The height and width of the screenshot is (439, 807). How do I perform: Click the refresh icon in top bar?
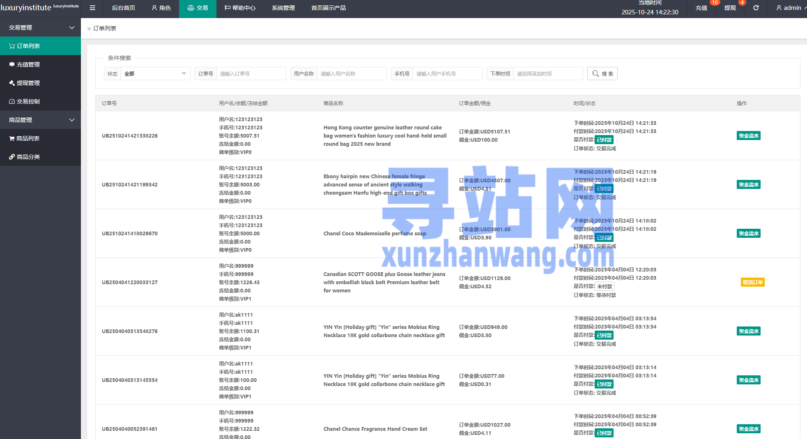coord(756,8)
